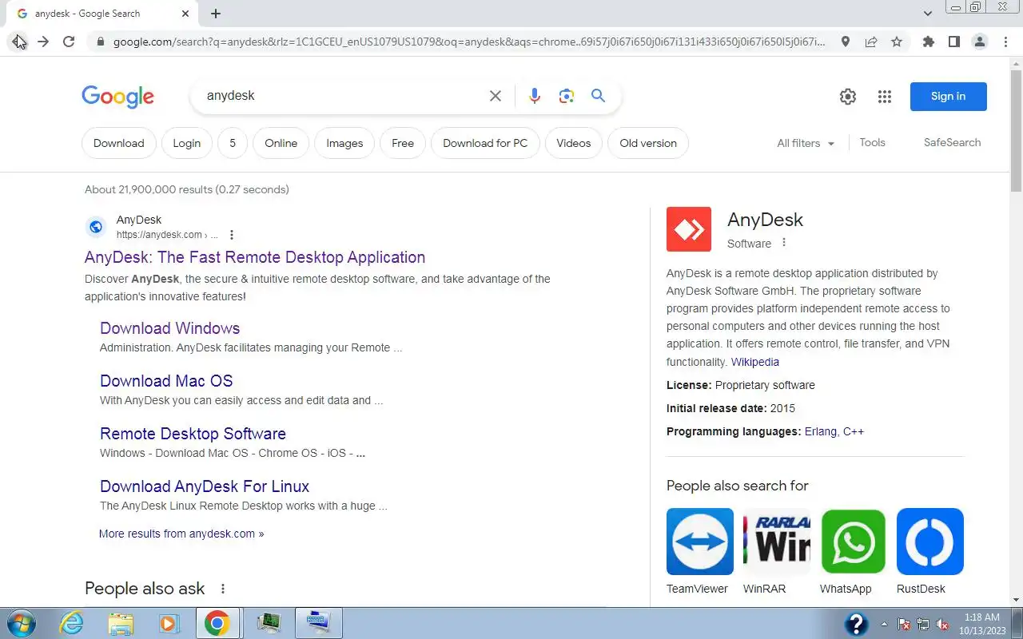Click the page vertical scrollbar thumb
Screen dimensions: 1023x639
pos(1016,131)
